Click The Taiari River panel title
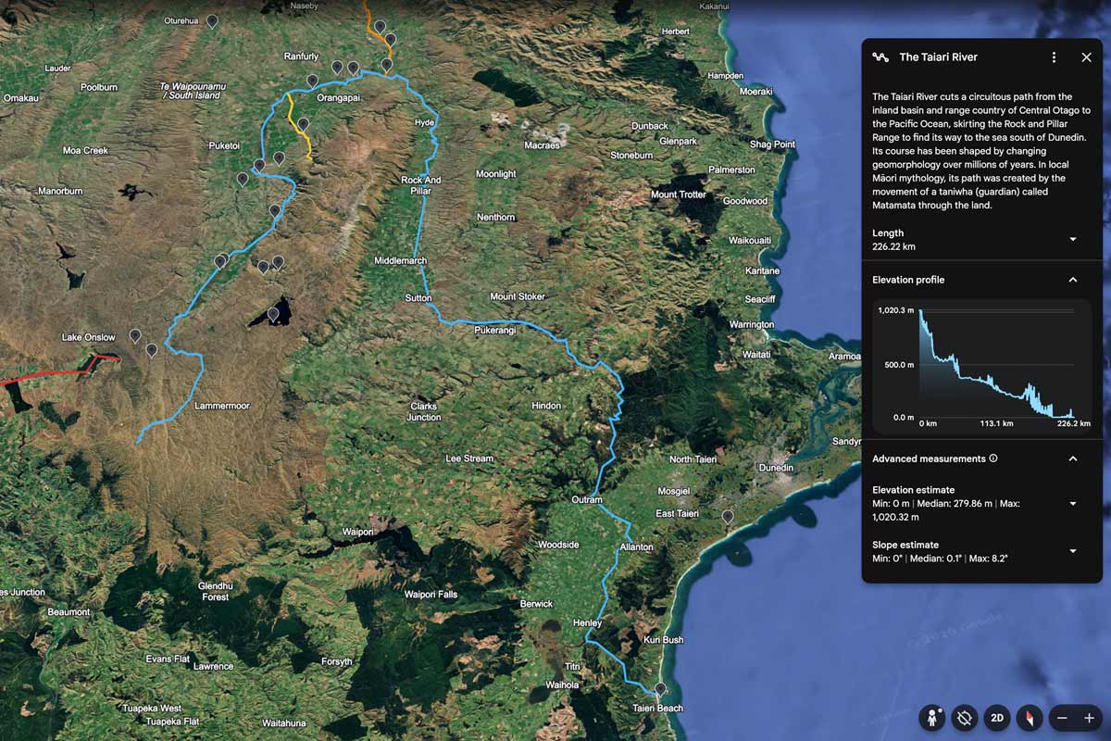 (x=938, y=57)
